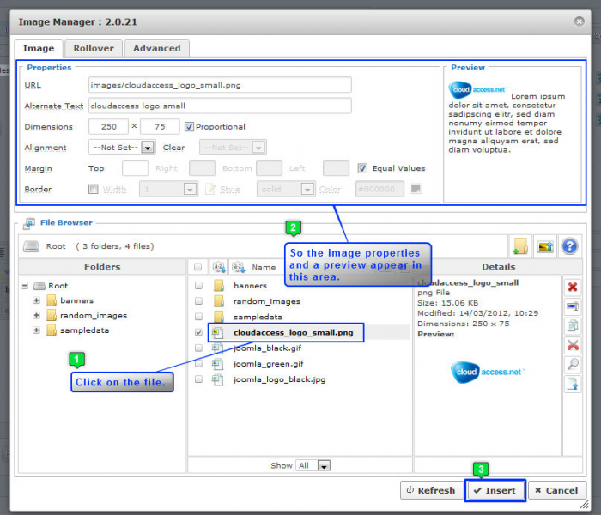Click the Alternate Text input field

pos(220,106)
